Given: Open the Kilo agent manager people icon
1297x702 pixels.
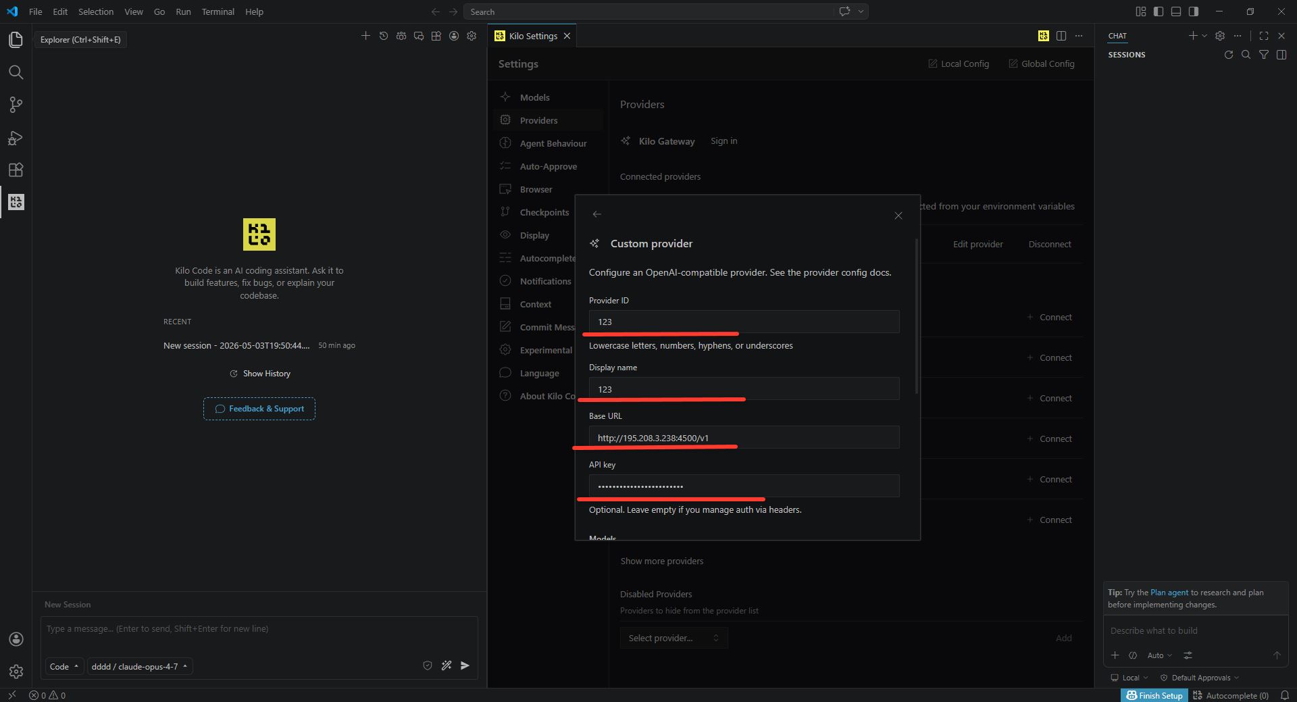Looking at the screenshot, I should tap(401, 36).
